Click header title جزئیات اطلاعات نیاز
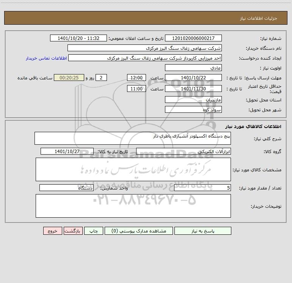This screenshot has height=283, width=292. 259,18
